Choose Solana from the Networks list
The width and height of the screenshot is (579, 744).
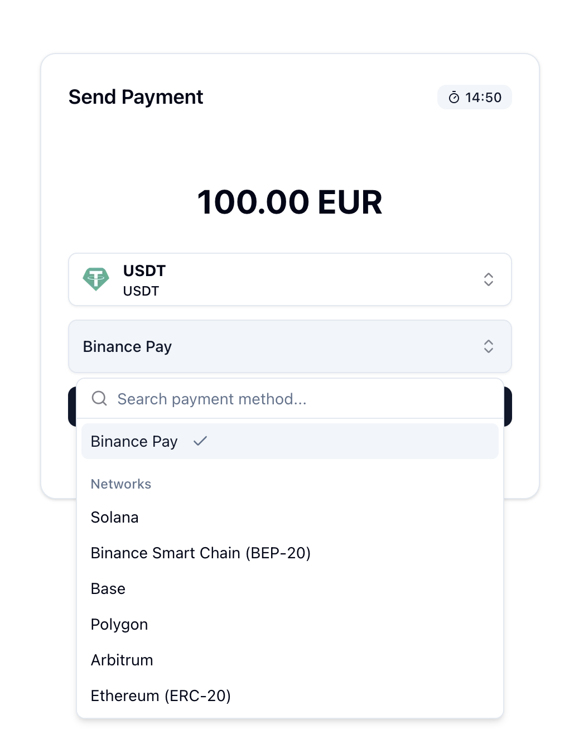tap(115, 518)
